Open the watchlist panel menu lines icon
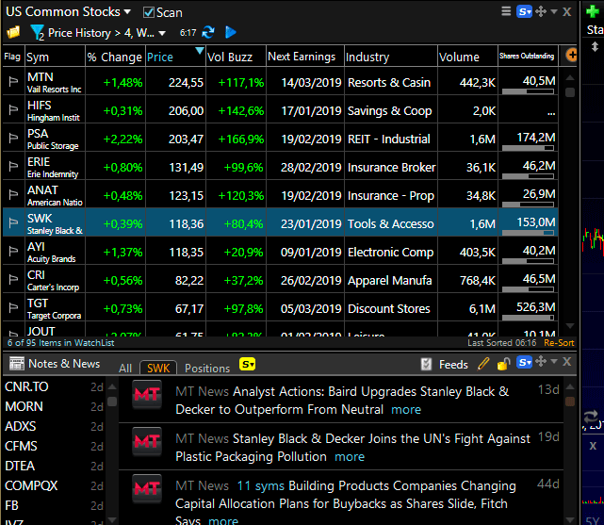Image resolution: width=604 pixels, height=525 pixels. (x=506, y=11)
